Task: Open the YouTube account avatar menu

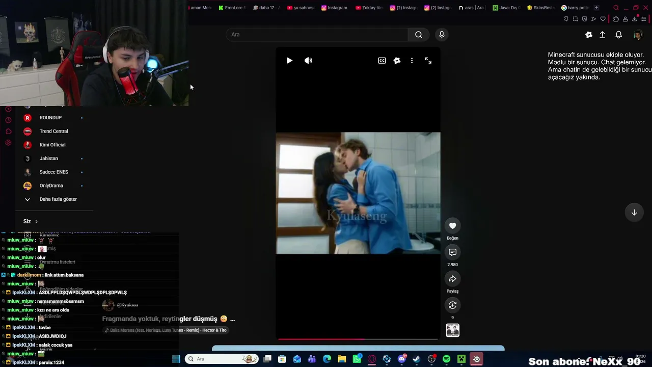Action: [638, 35]
